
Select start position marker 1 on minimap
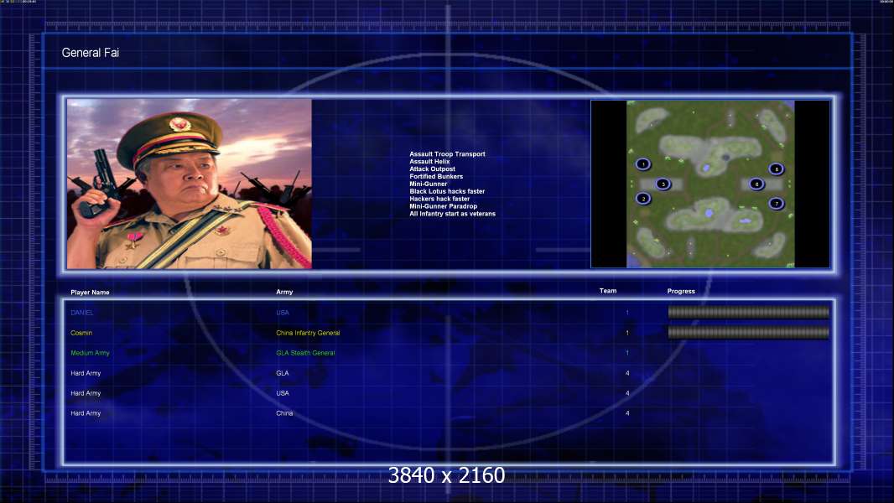pyautogui.click(x=643, y=164)
